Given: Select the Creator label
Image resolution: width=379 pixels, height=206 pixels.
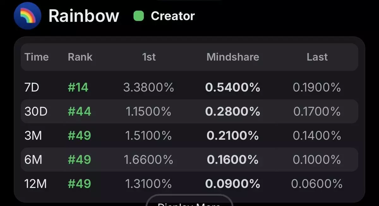Looking at the screenshot, I should point(173,16).
